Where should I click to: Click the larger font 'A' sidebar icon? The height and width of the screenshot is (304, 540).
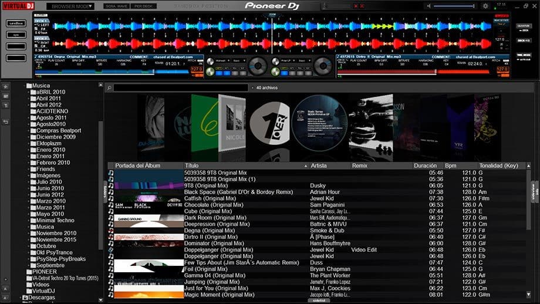click(5, 289)
